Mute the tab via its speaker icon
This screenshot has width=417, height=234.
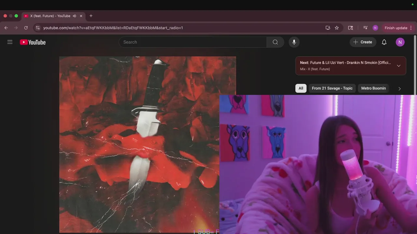(75, 16)
